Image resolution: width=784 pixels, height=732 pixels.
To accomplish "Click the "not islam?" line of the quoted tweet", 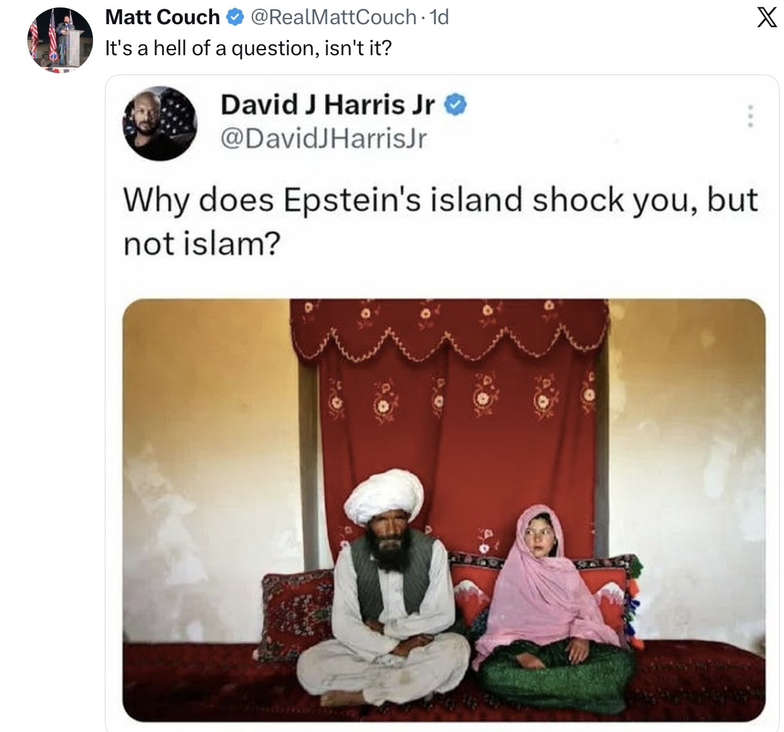I will click(x=202, y=244).
